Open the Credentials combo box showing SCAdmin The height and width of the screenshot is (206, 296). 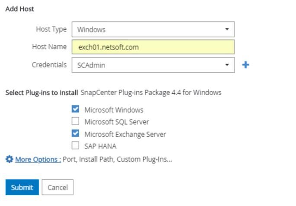[153, 65]
